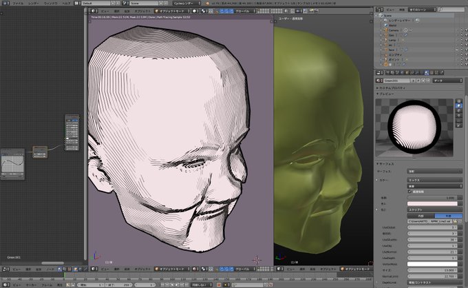The image size is (468, 288).
Task: Open the Cycles render engine dropdown
Action: point(187,3)
